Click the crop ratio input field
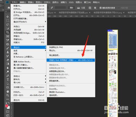Image resolution: width=136 pixels, height=117 pixels. click(x=60, y=8)
